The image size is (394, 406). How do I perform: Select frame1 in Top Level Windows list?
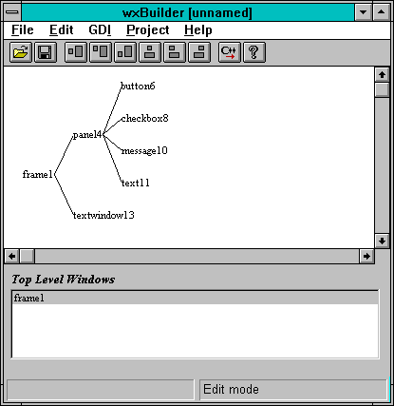195,299
